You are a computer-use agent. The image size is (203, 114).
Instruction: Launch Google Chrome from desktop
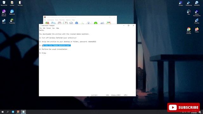(x=189, y=31)
